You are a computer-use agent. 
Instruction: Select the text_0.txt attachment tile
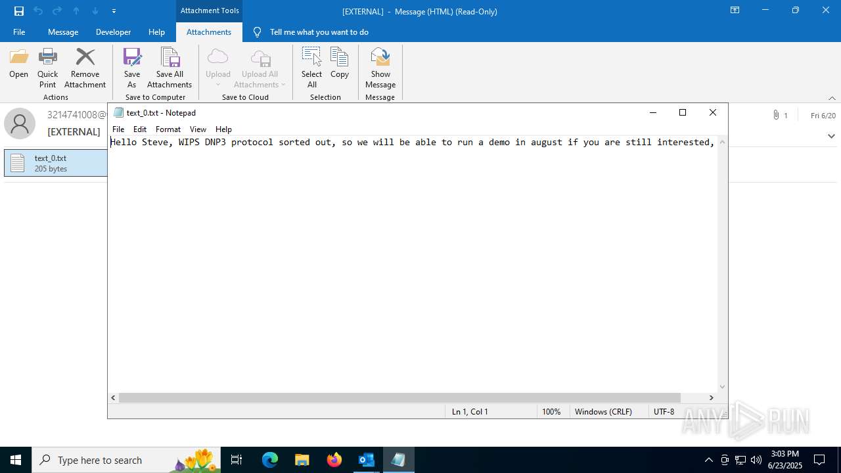56,163
